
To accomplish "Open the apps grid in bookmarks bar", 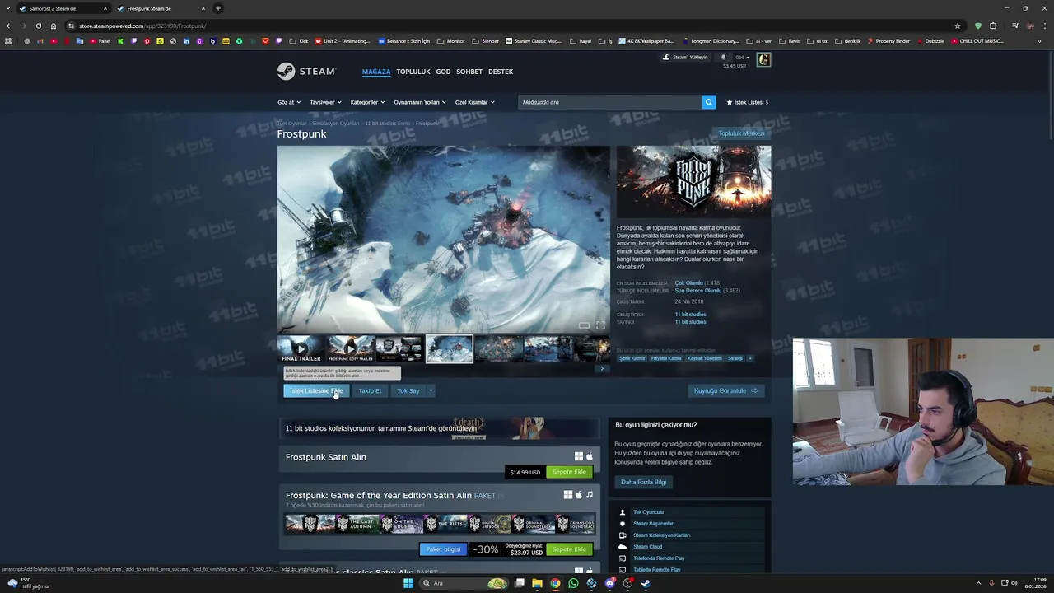I will [x=8, y=41].
